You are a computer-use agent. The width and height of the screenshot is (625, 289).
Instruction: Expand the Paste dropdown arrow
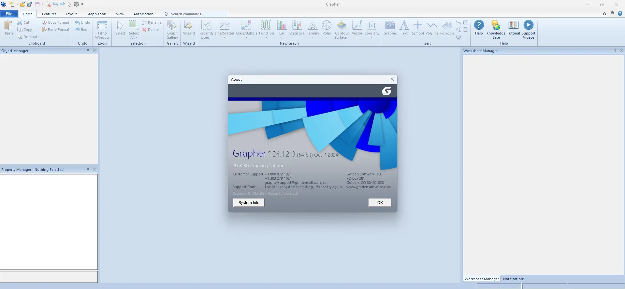(x=9, y=37)
